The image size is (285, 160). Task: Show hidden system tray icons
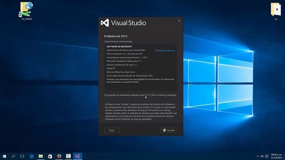click(x=258, y=156)
